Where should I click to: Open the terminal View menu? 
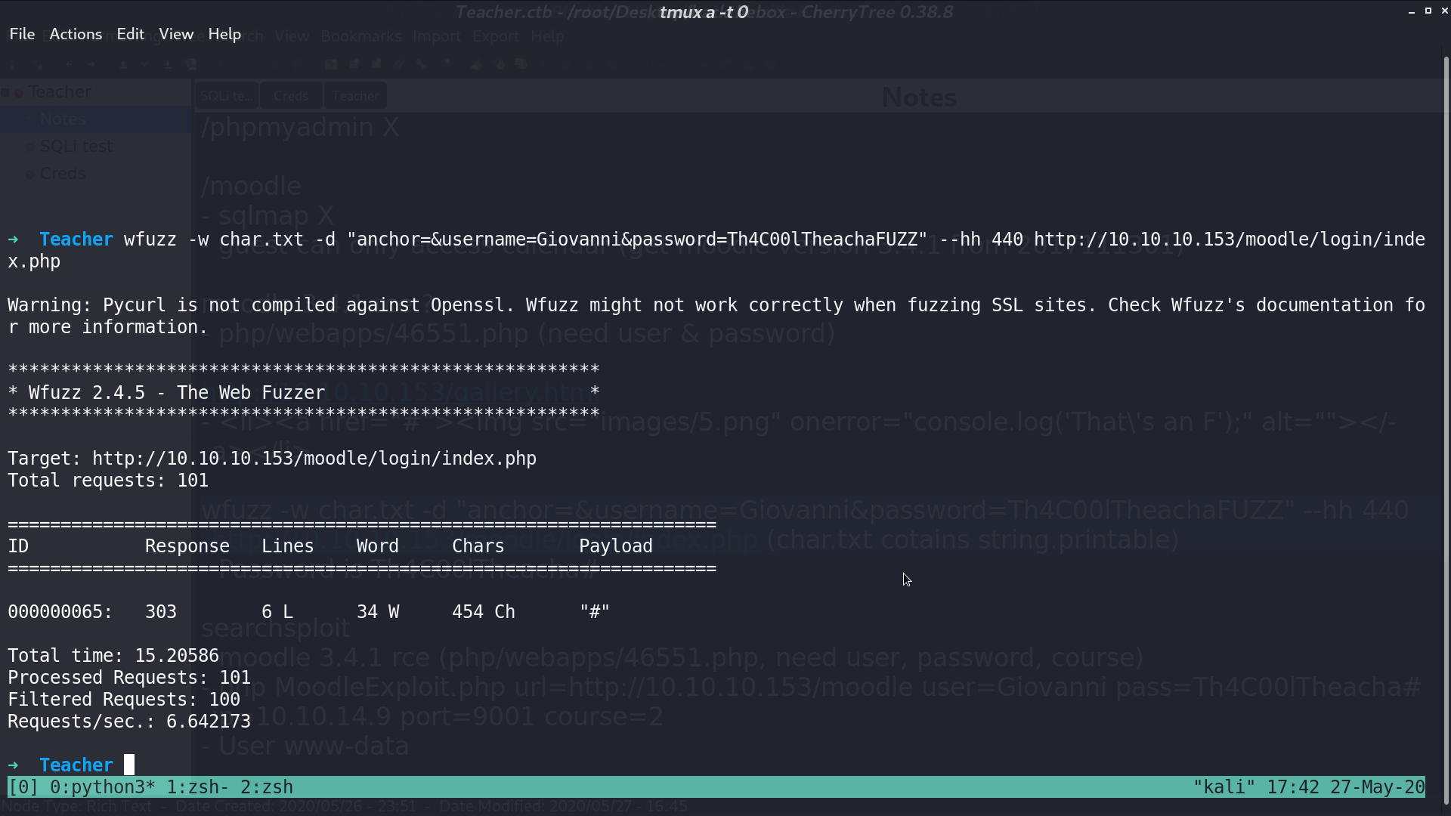coord(176,34)
